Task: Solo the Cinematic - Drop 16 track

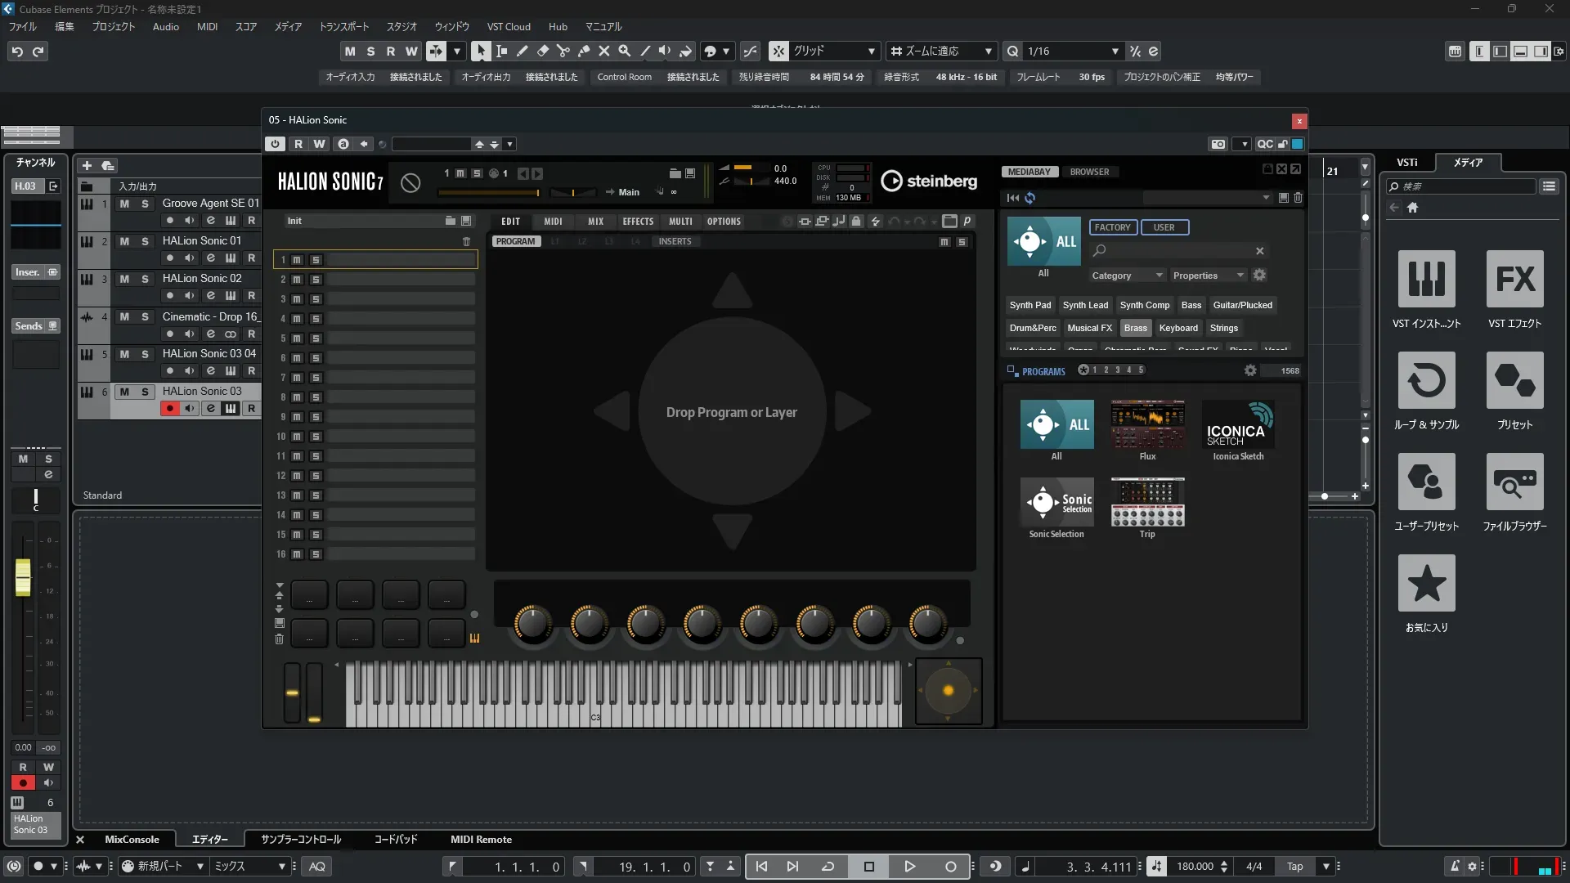Action: (x=145, y=316)
